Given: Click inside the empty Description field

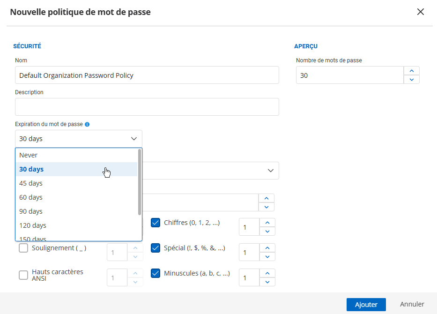Looking at the screenshot, I should [x=147, y=107].
